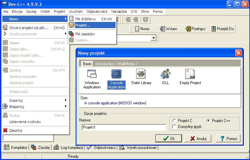Screen dimensions: 250x160
Task: Choose the Static Library project icon
Action: pyautogui.click(x=141, y=74)
